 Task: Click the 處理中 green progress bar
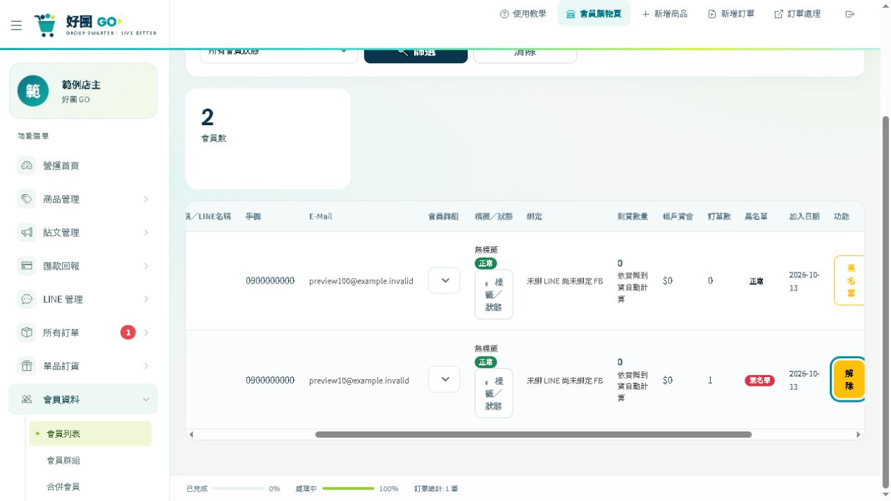(x=348, y=488)
